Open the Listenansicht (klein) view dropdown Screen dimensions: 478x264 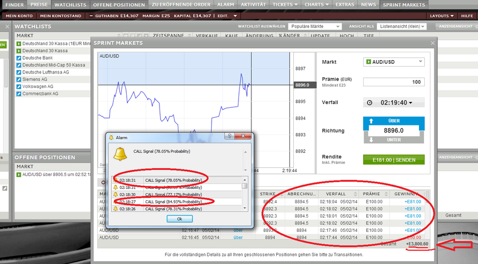402,26
